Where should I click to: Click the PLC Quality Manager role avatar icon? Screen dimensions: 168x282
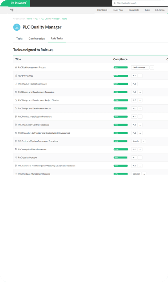[17, 27]
